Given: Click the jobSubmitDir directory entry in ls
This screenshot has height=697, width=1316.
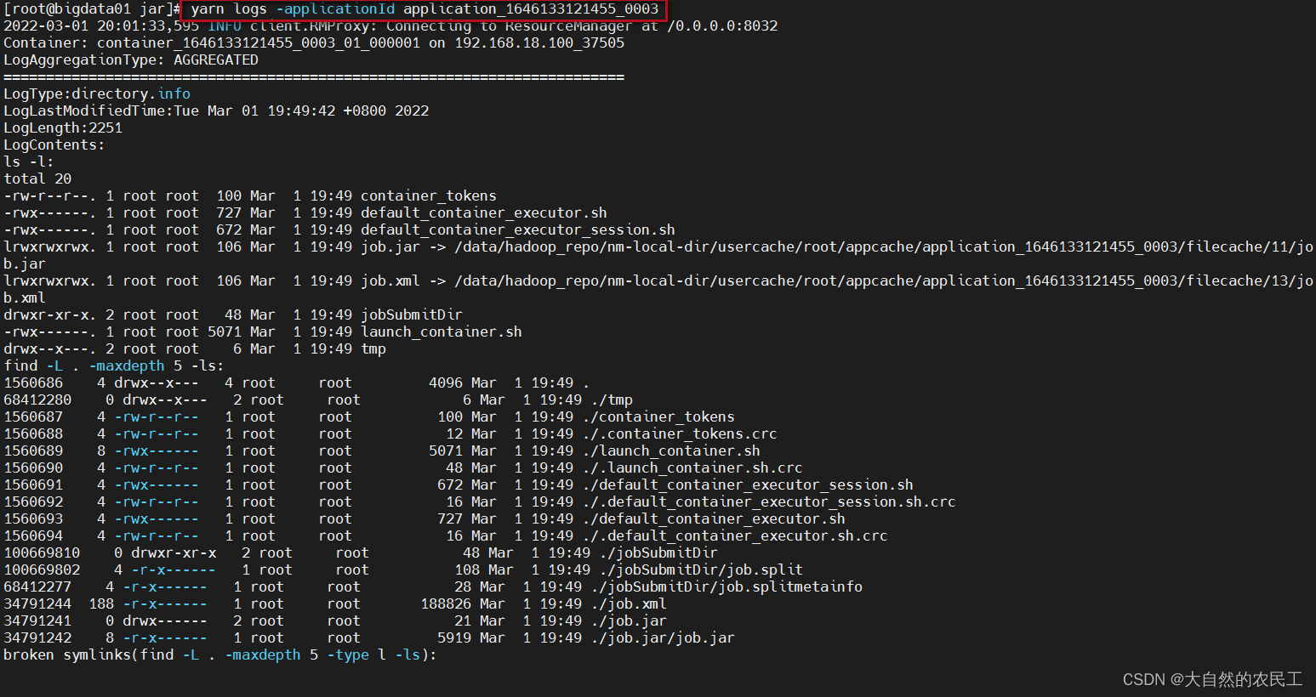Looking at the screenshot, I should coord(412,315).
